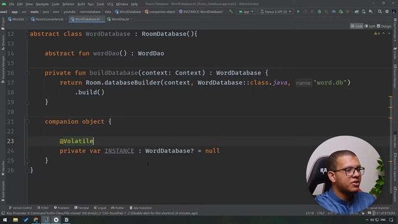Click the Make Project hammer icon
Viewport: 398px width, 224px height.
point(231,12)
